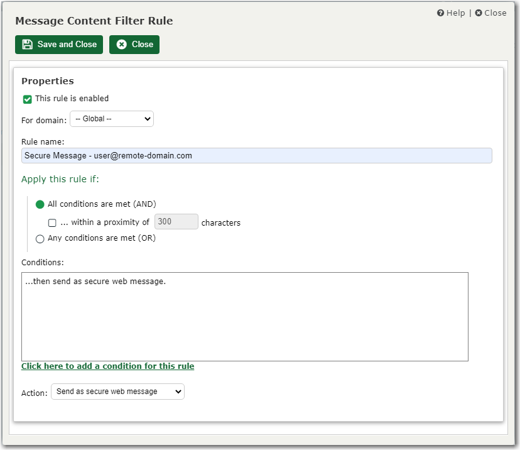Select "Any conditions are met (OR)"
The width and height of the screenshot is (520, 450).
(x=40, y=239)
